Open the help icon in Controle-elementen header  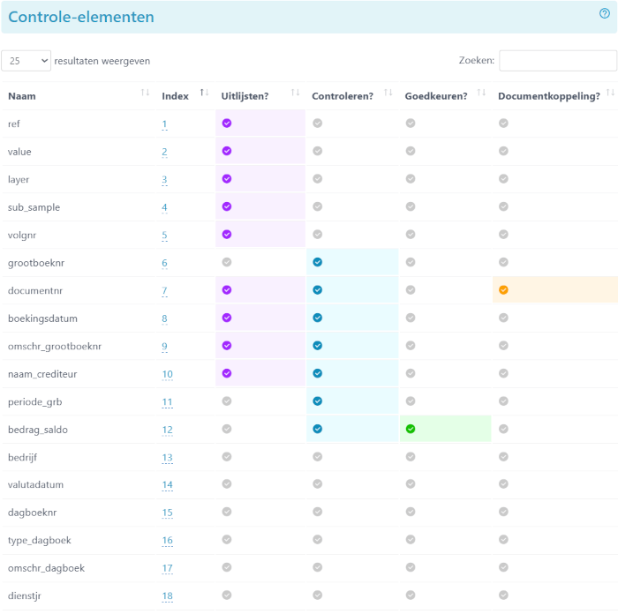point(604,14)
